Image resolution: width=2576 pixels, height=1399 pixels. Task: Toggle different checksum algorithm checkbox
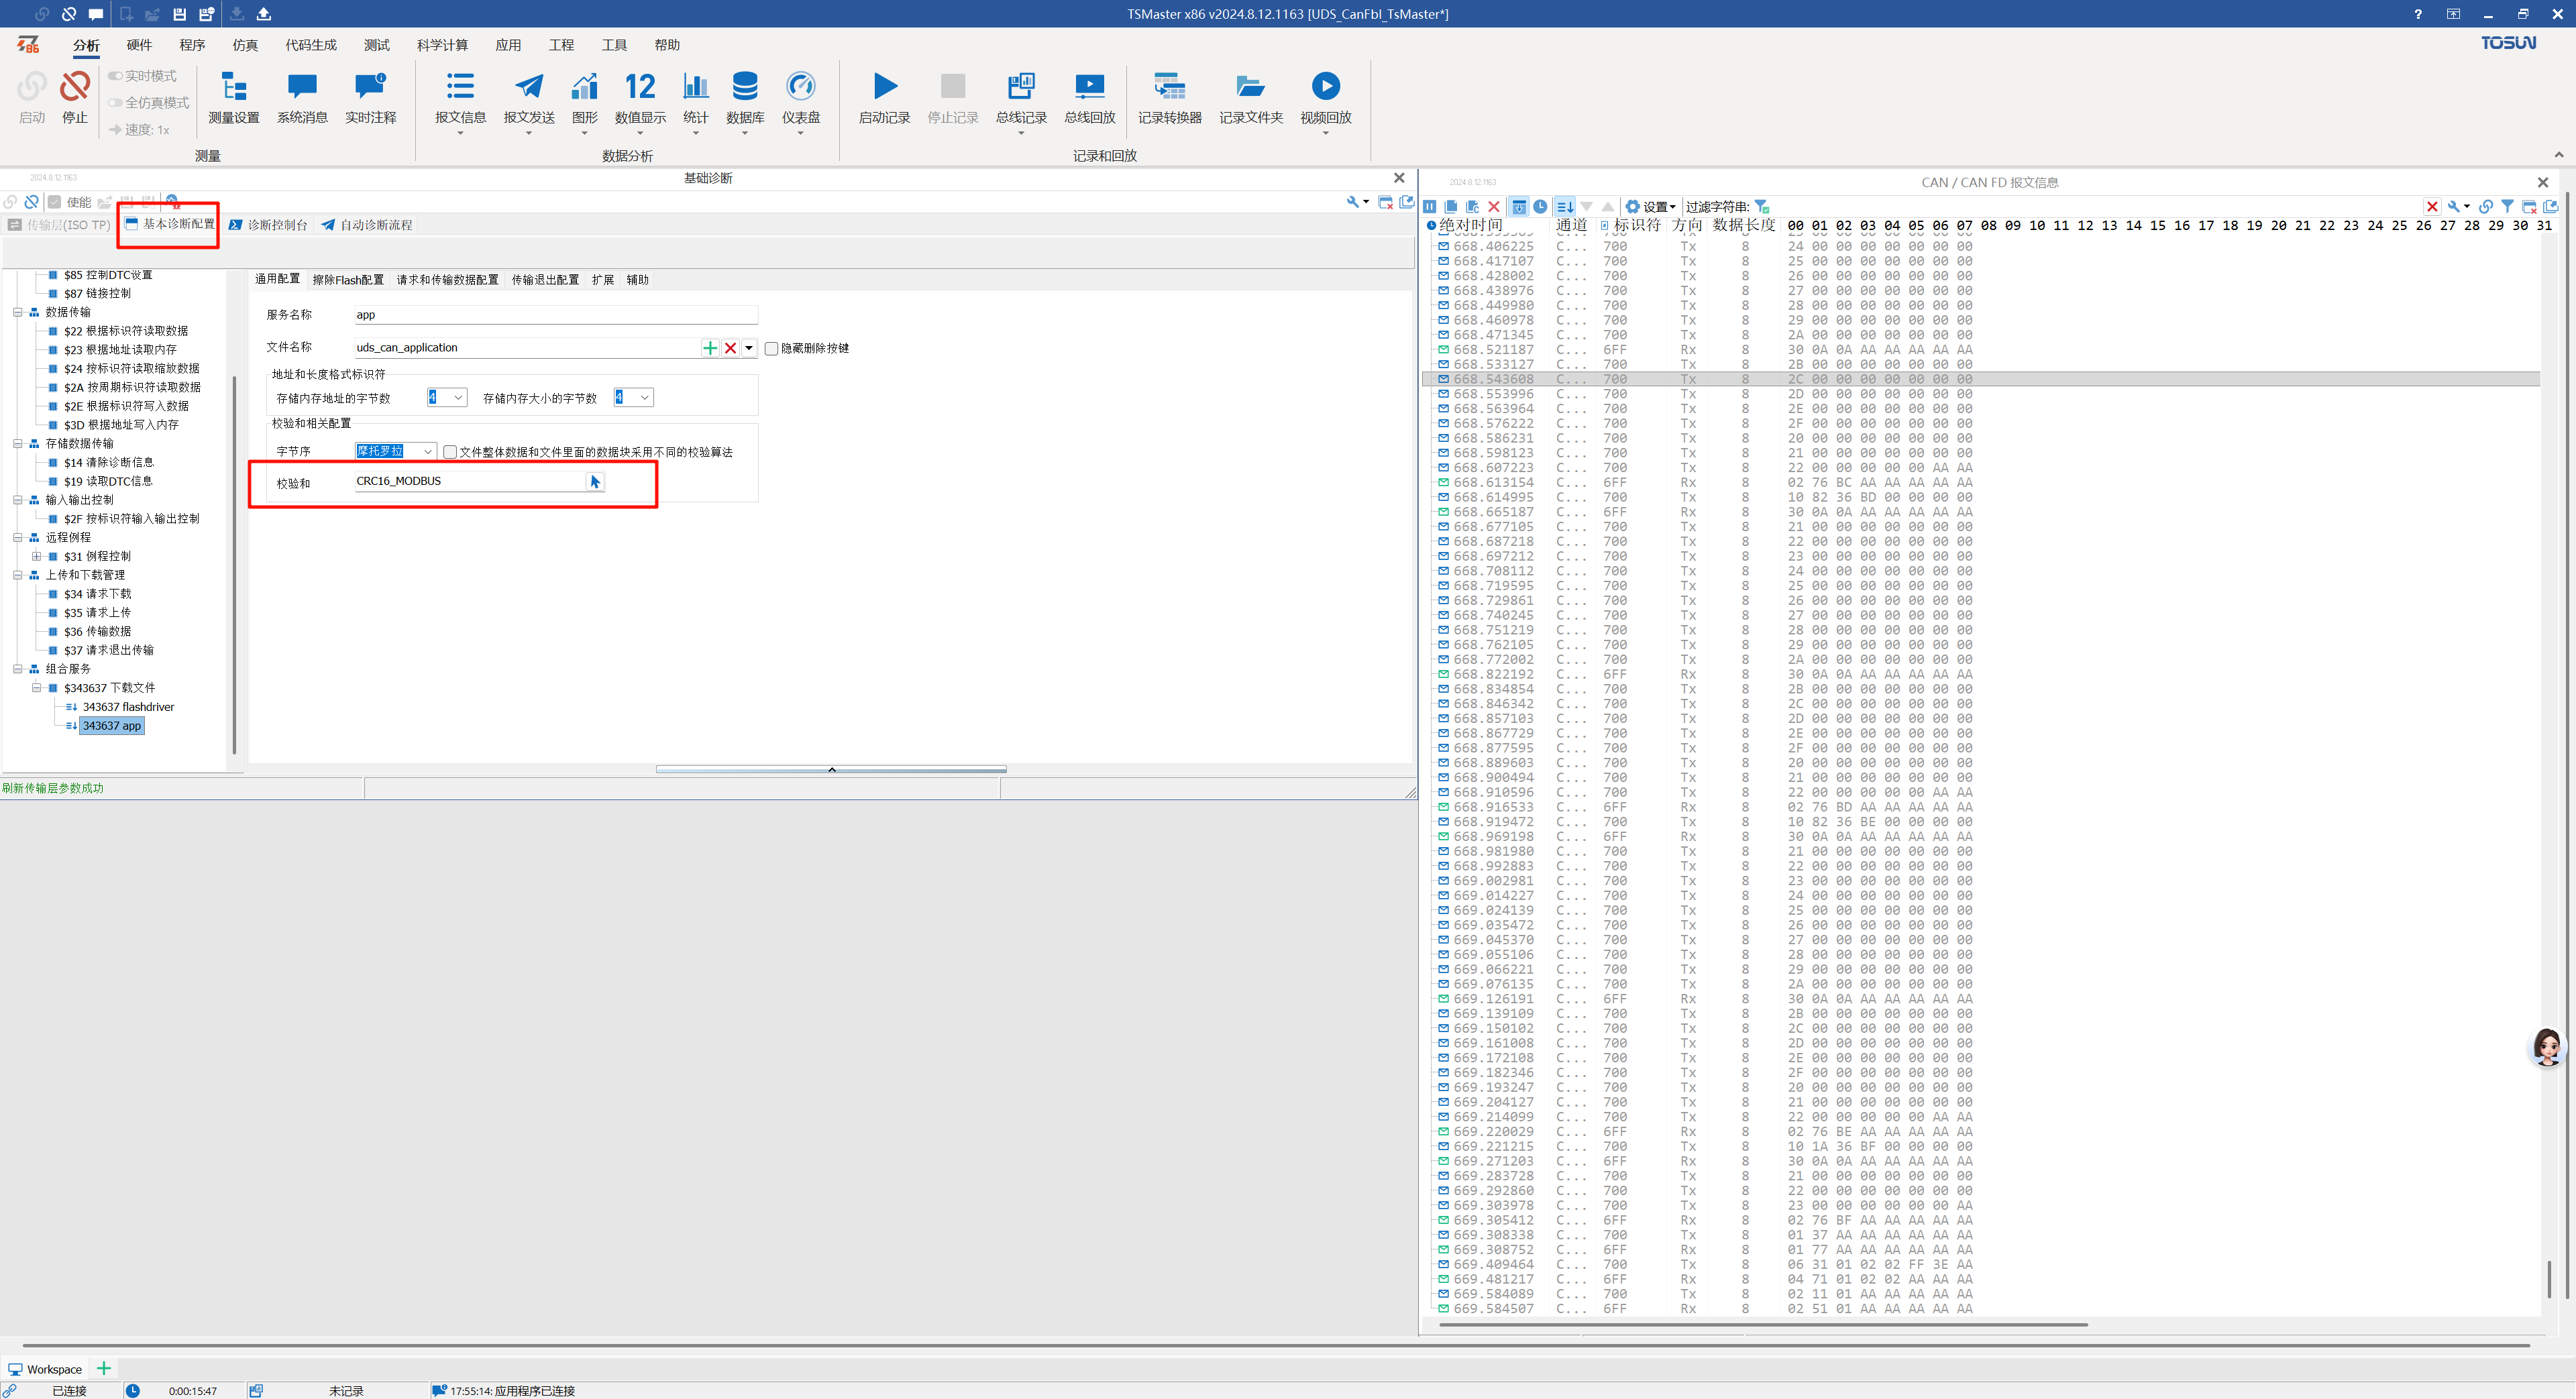tap(450, 452)
